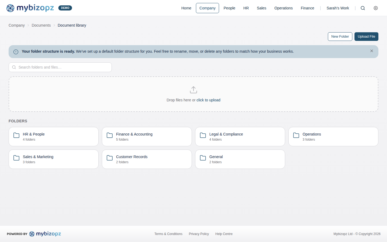387x242 pixels.
Task: Open the settings gear icon
Action: click(375, 8)
